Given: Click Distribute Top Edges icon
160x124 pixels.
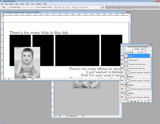Looking at the screenshot, I should (x=73, y=7).
